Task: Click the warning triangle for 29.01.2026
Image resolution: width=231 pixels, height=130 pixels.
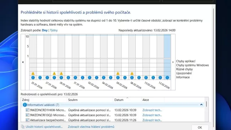Action: click(x=61, y=73)
